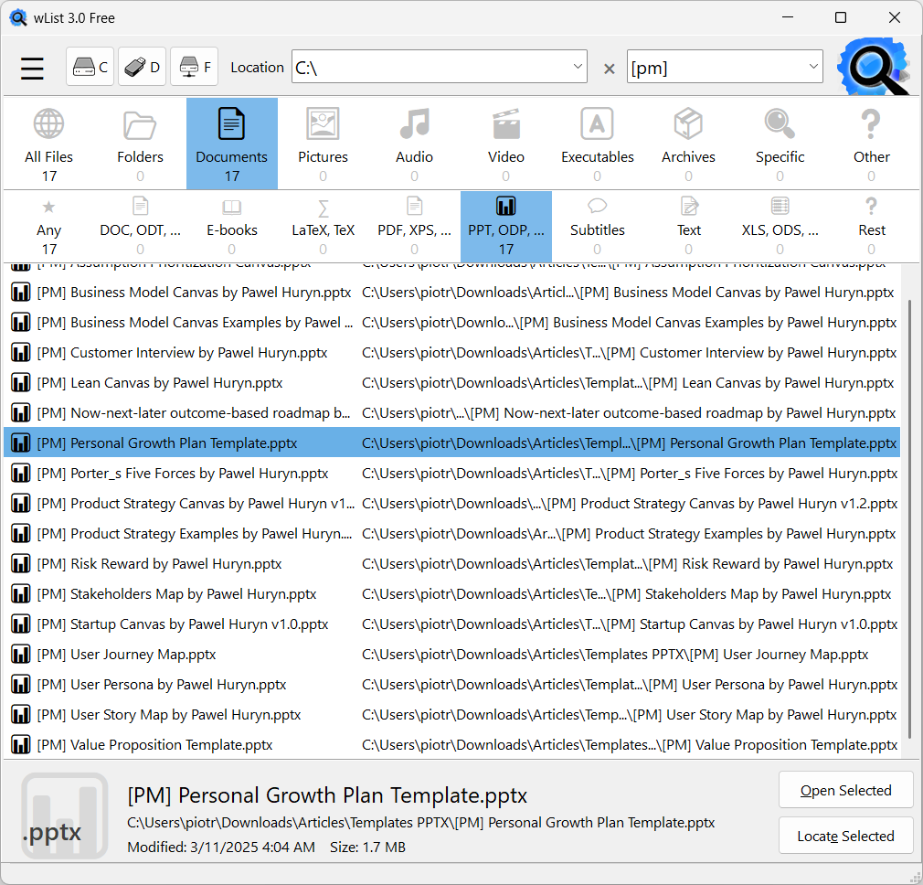Viewport: 923px width, 885px height.
Task: Click the Open Selected button
Action: pyautogui.click(x=845, y=790)
